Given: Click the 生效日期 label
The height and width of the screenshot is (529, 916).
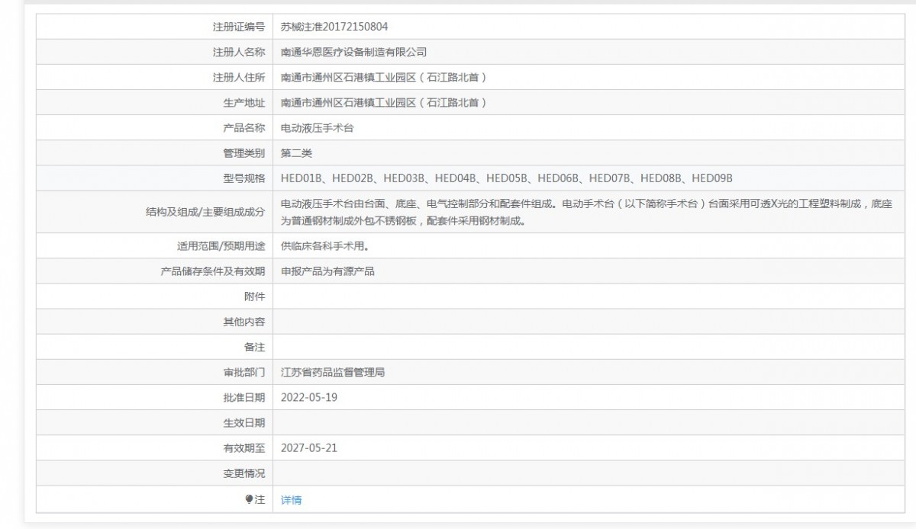Looking at the screenshot, I should tap(244, 423).
